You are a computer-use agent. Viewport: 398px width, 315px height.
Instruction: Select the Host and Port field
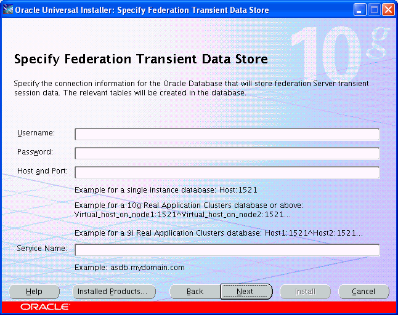[x=227, y=172]
